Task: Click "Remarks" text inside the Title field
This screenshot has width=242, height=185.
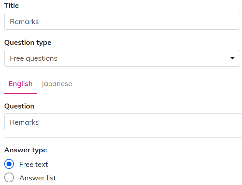Action: pos(24,22)
